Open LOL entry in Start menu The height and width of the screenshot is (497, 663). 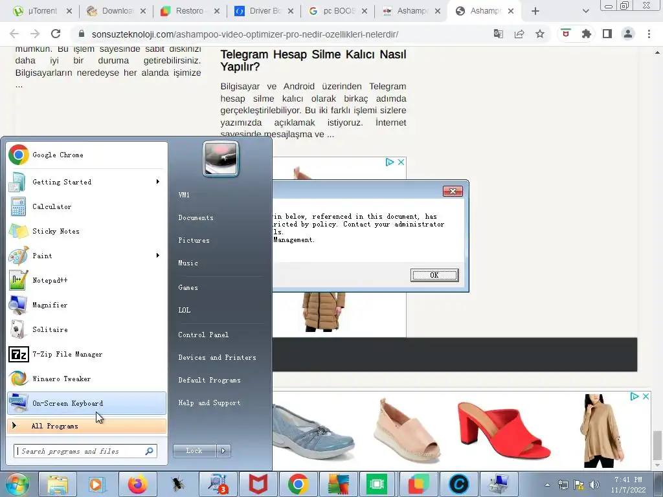coord(185,310)
